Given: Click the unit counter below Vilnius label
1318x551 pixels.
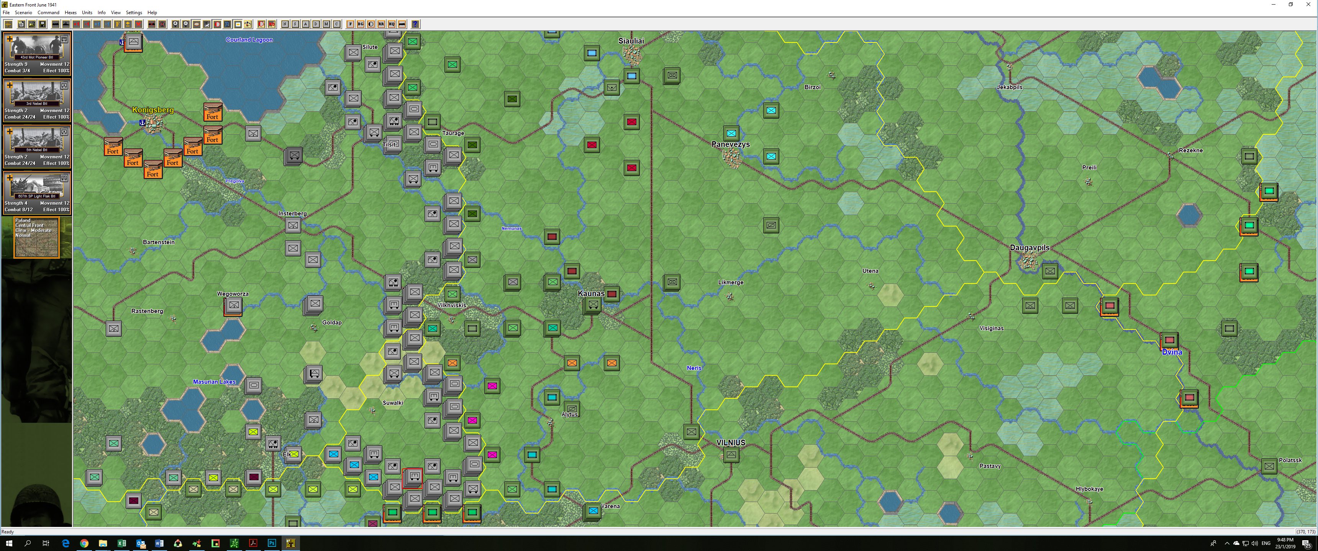Looking at the screenshot, I should pos(731,455).
